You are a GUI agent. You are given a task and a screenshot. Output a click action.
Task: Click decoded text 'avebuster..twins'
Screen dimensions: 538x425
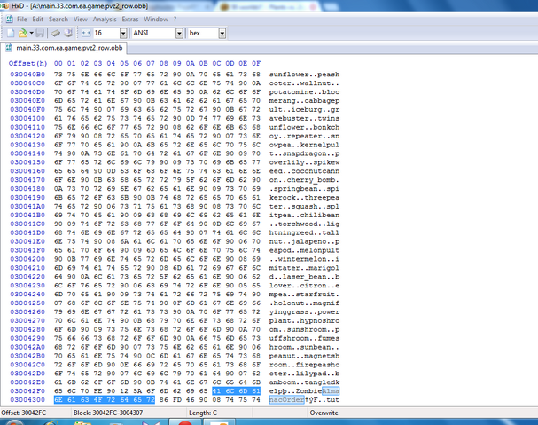pos(304,118)
